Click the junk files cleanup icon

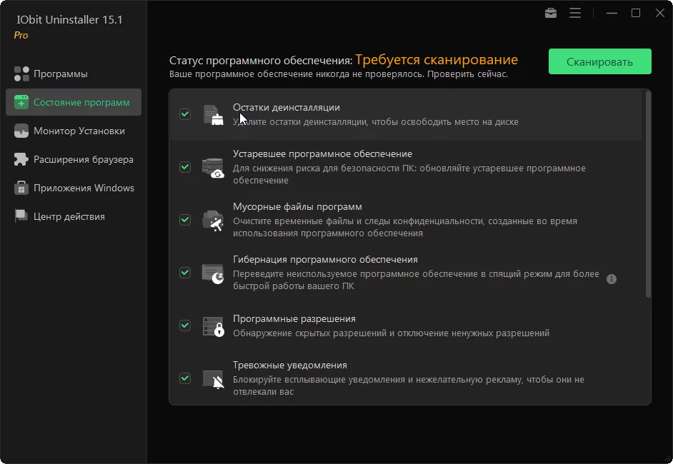(212, 220)
